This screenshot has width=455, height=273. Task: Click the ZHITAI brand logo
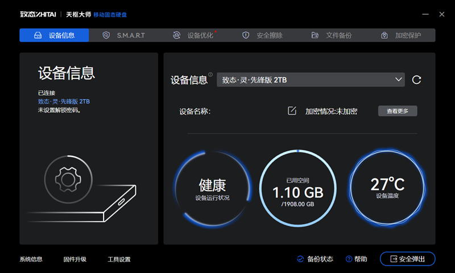(x=38, y=13)
